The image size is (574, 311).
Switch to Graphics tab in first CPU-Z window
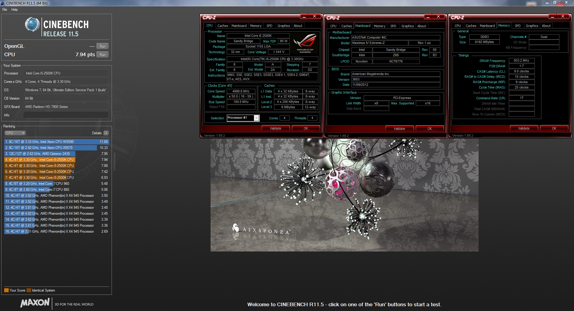[284, 26]
